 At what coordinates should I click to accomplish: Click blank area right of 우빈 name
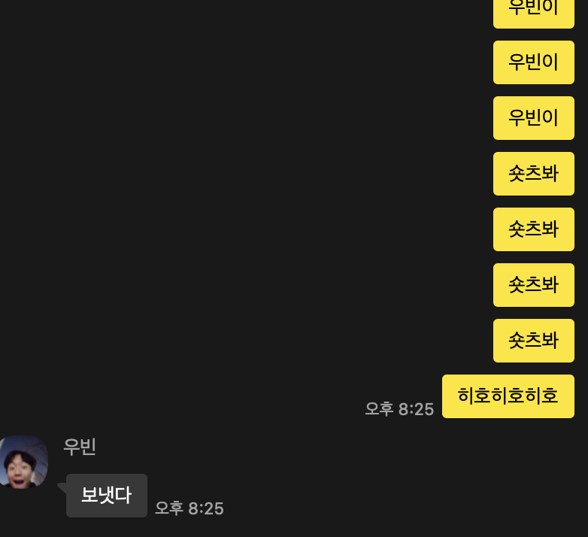click(338, 447)
